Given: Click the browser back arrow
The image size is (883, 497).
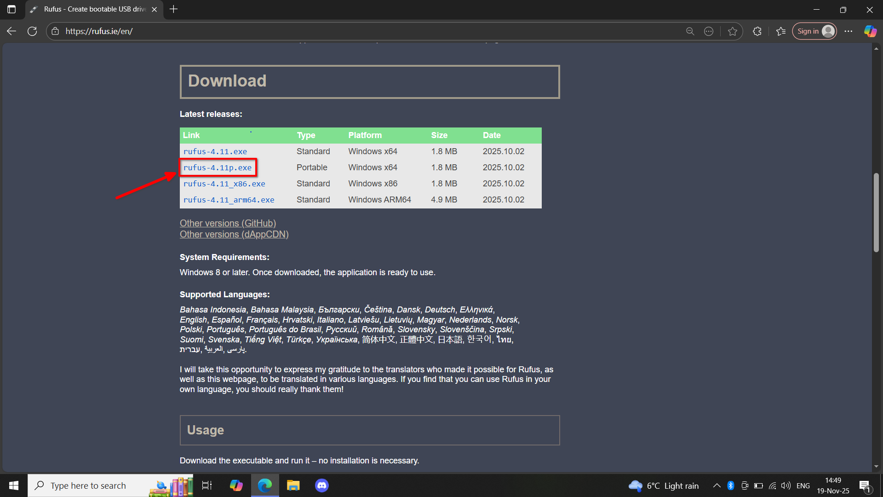Looking at the screenshot, I should (x=11, y=31).
